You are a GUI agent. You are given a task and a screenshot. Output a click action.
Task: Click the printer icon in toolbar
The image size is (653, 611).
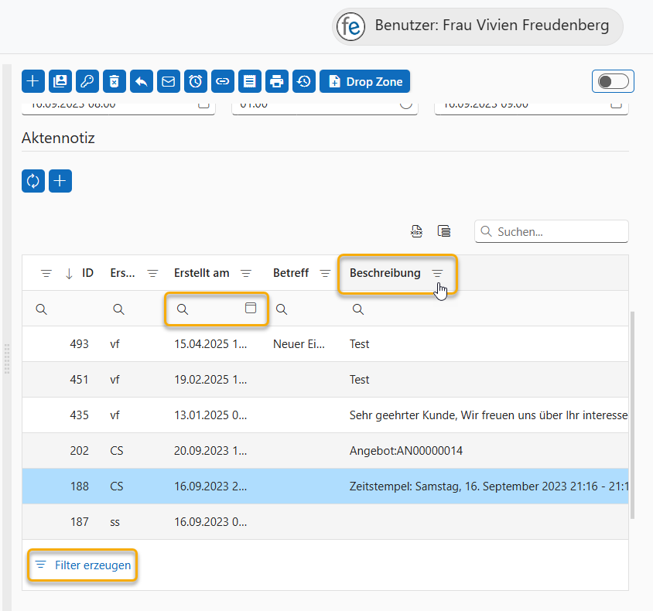(x=277, y=81)
